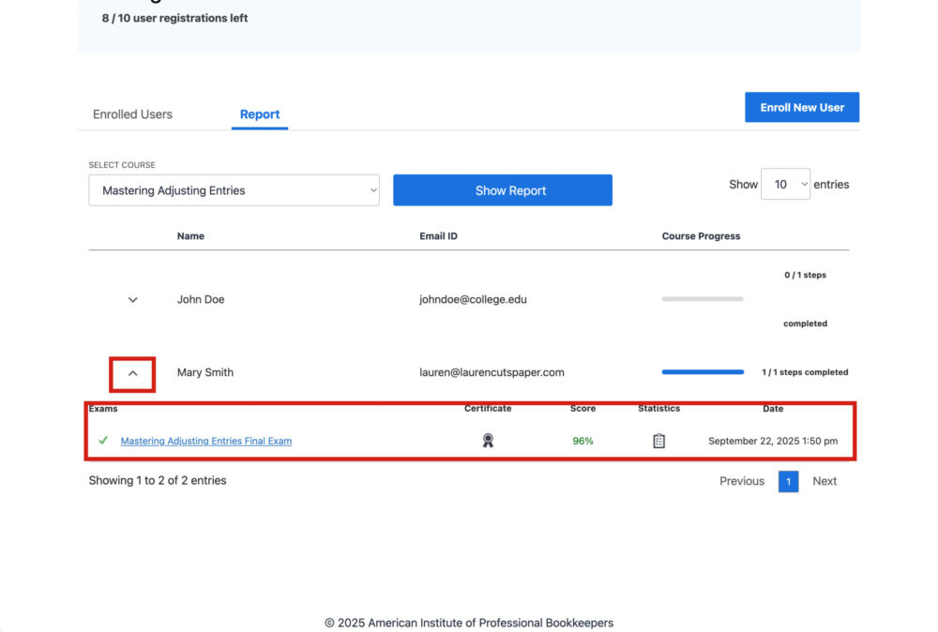This screenshot has height=632, width=938.
Task: Select page 1 in pagination
Action: [789, 481]
